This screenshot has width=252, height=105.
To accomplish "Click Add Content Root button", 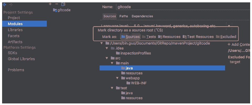I will point(238,45).
